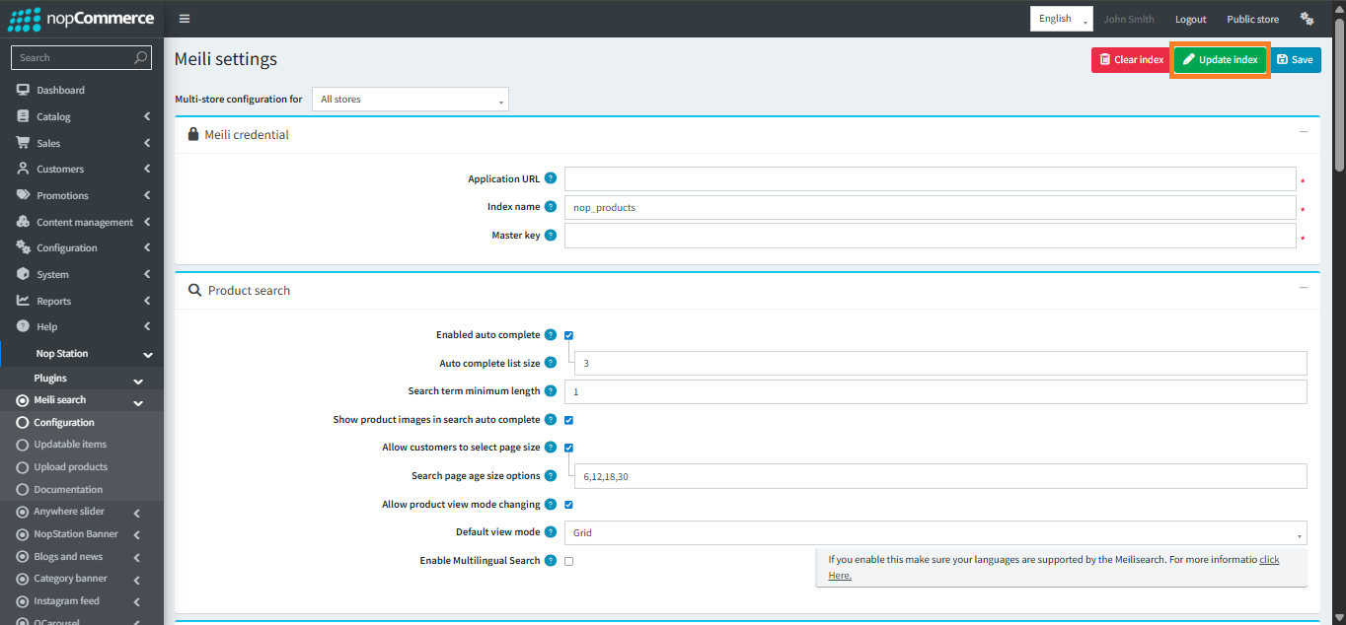Click the Application URL input field

[929, 179]
